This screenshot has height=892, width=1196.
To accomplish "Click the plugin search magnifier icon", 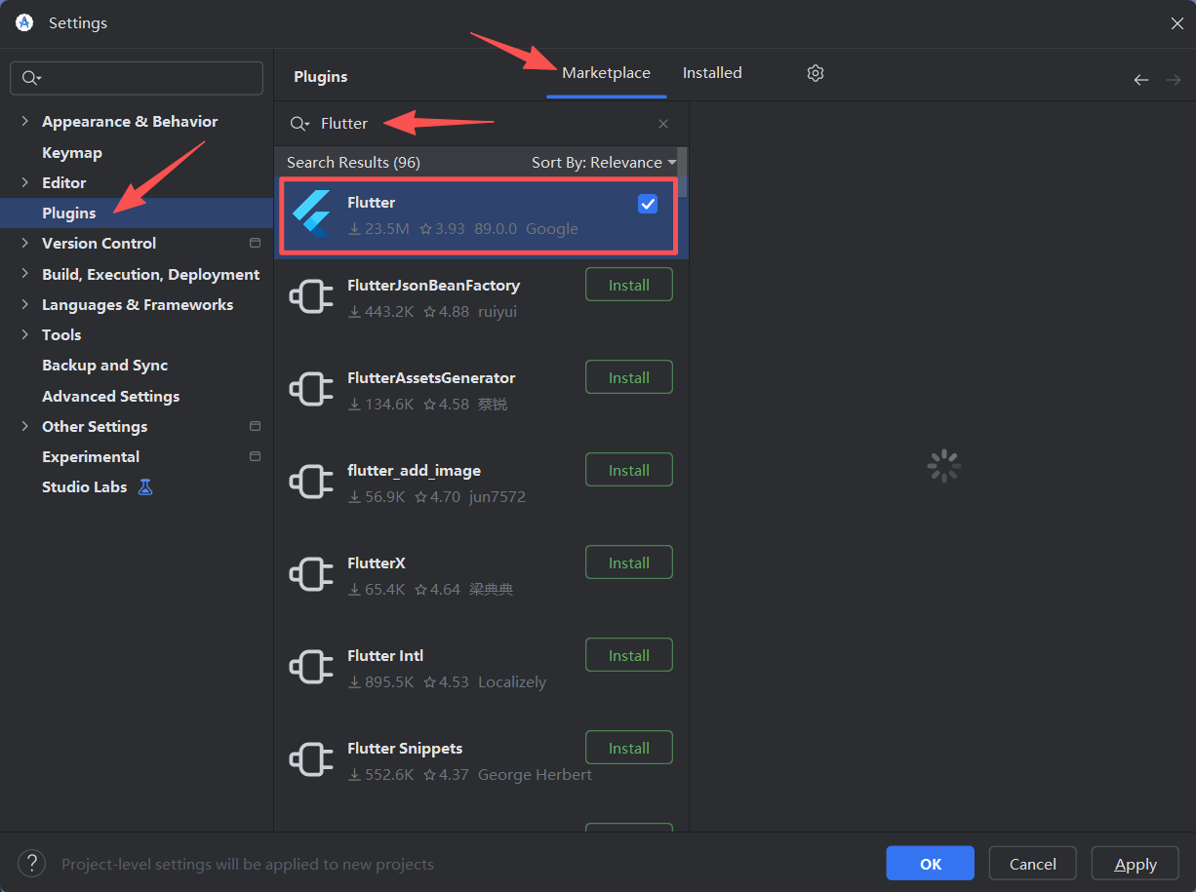I will pos(299,124).
